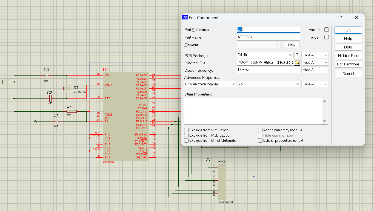Click in the Other Properties text area
The height and width of the screenshot is (211, 374).
coord(253,111)
